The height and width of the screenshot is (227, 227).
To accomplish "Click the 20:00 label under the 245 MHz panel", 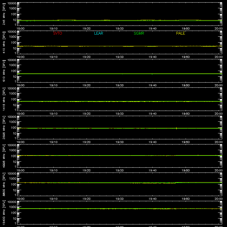I will pyautogui.click(x=218, y=29).
